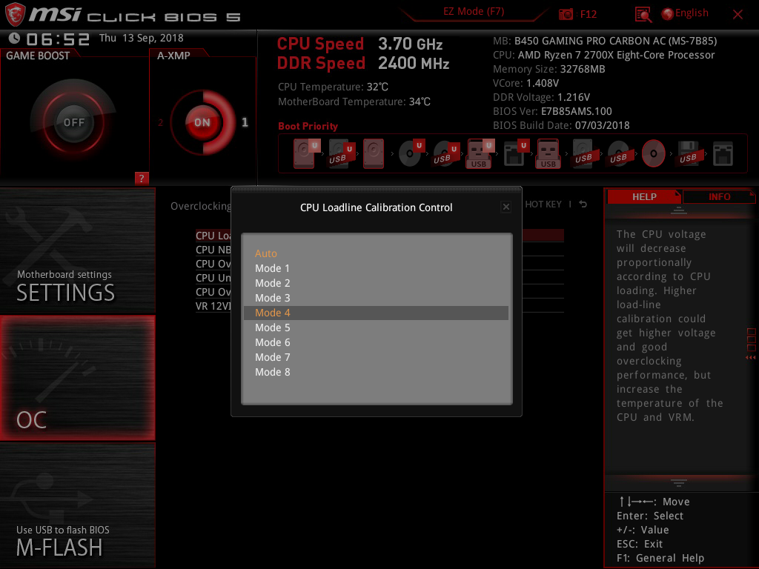
Task: Toggle the GAME BOOST knob
Action: pyautogui.click(x=73, y=122)
